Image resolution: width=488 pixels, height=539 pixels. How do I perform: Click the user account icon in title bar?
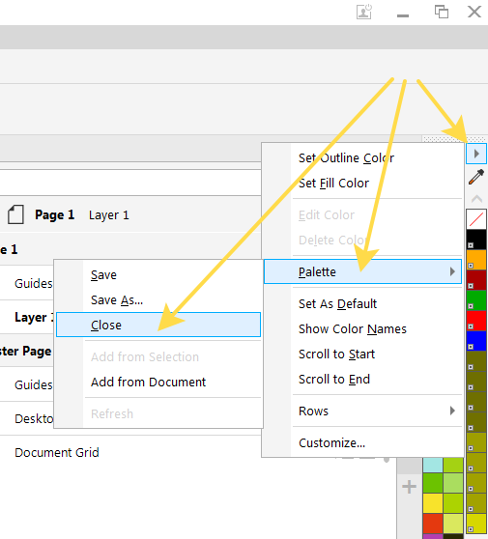364,12
